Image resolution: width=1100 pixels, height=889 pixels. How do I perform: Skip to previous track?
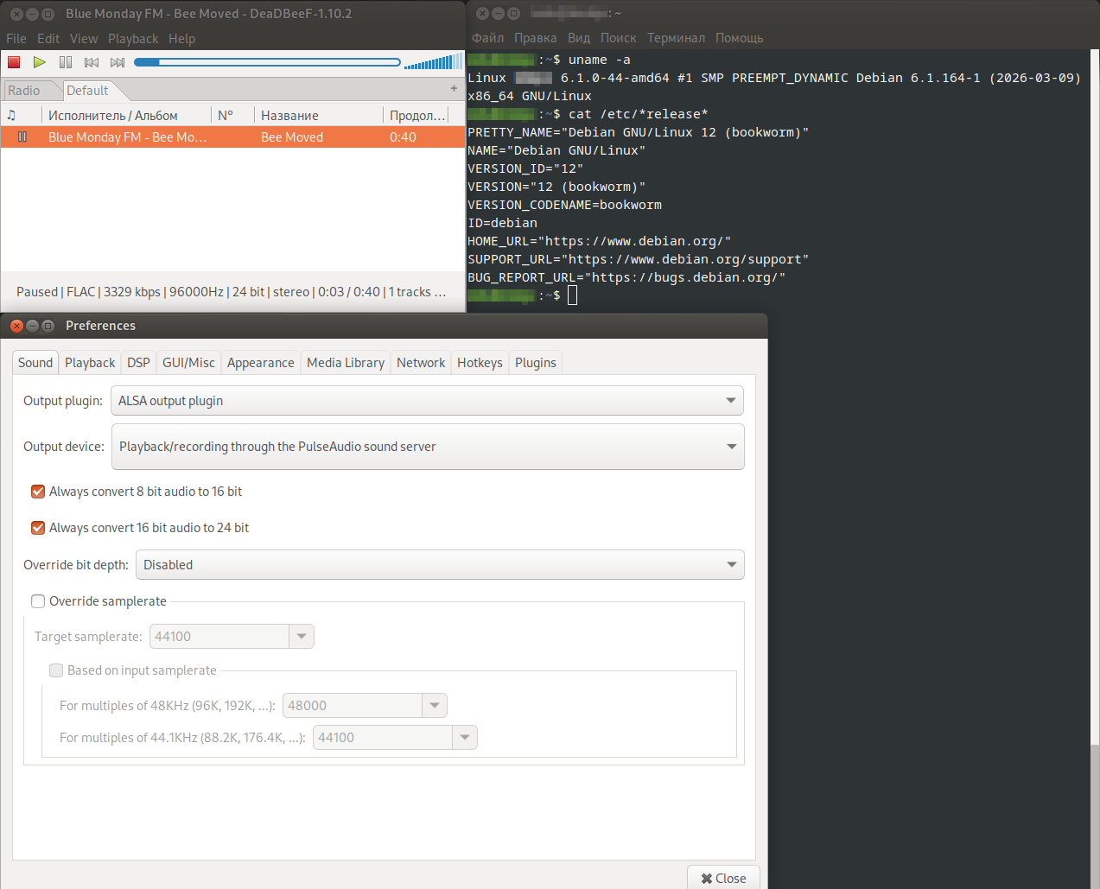(92, 62)
